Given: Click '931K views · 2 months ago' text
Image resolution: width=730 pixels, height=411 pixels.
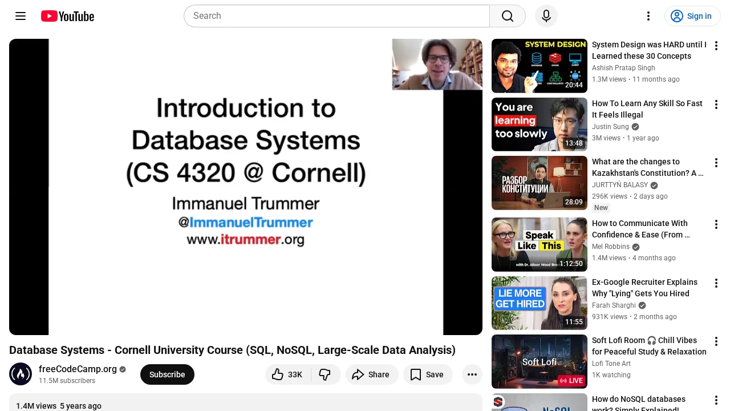Looking at the screenshot, I should click(x=634, y=317).
